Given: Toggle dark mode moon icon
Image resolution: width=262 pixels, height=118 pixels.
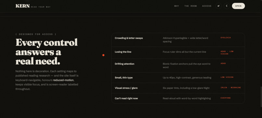Looking at the screenshot, I should point(227,6).
